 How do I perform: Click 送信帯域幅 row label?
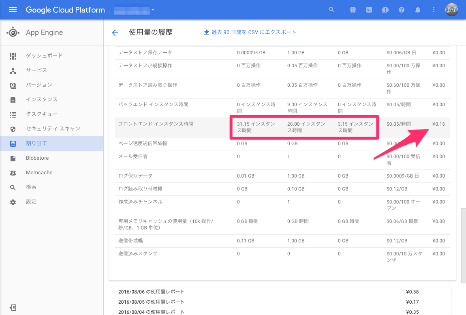coord(130,241)
